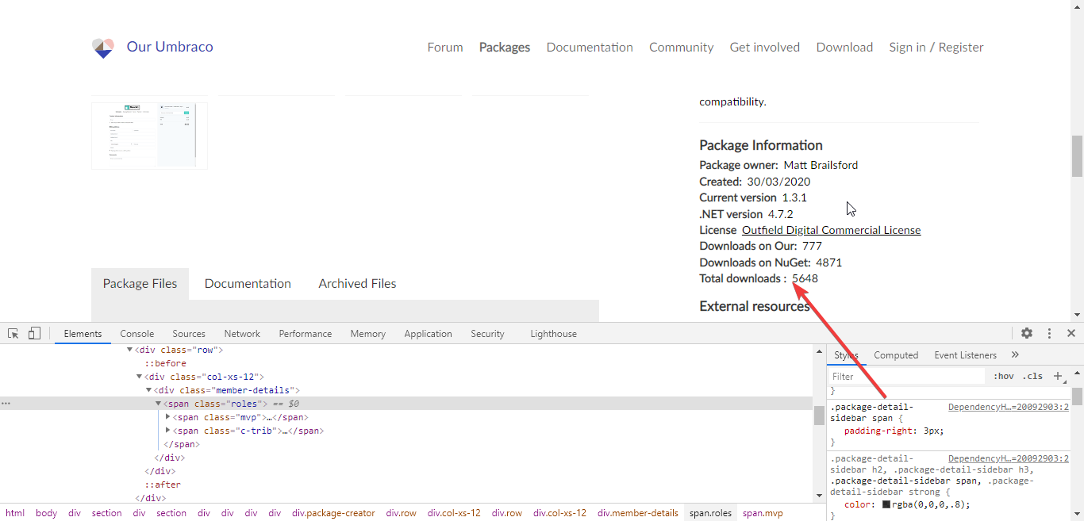Open the DevTools three-dot customize menu

1049,333
